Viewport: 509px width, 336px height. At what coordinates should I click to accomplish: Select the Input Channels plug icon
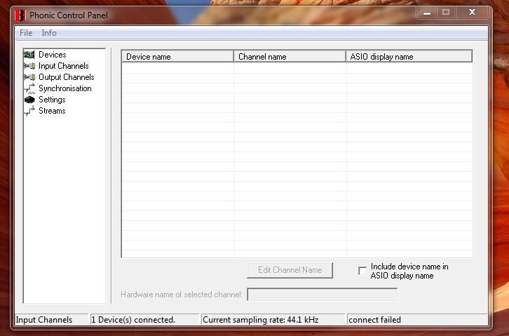[x=29, y=66]
